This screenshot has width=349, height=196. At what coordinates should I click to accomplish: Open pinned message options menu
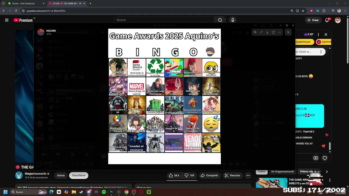[x=321, y=52]
